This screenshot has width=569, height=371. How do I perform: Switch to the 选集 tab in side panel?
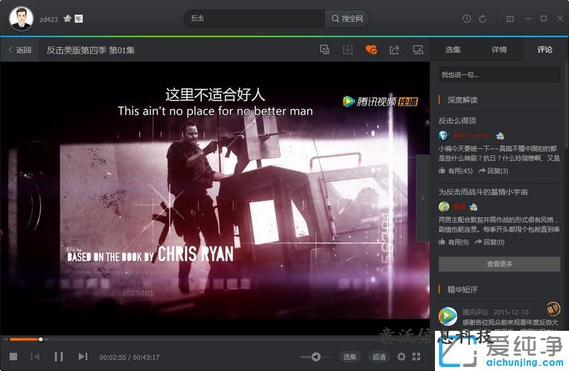(x=453, y=50)
